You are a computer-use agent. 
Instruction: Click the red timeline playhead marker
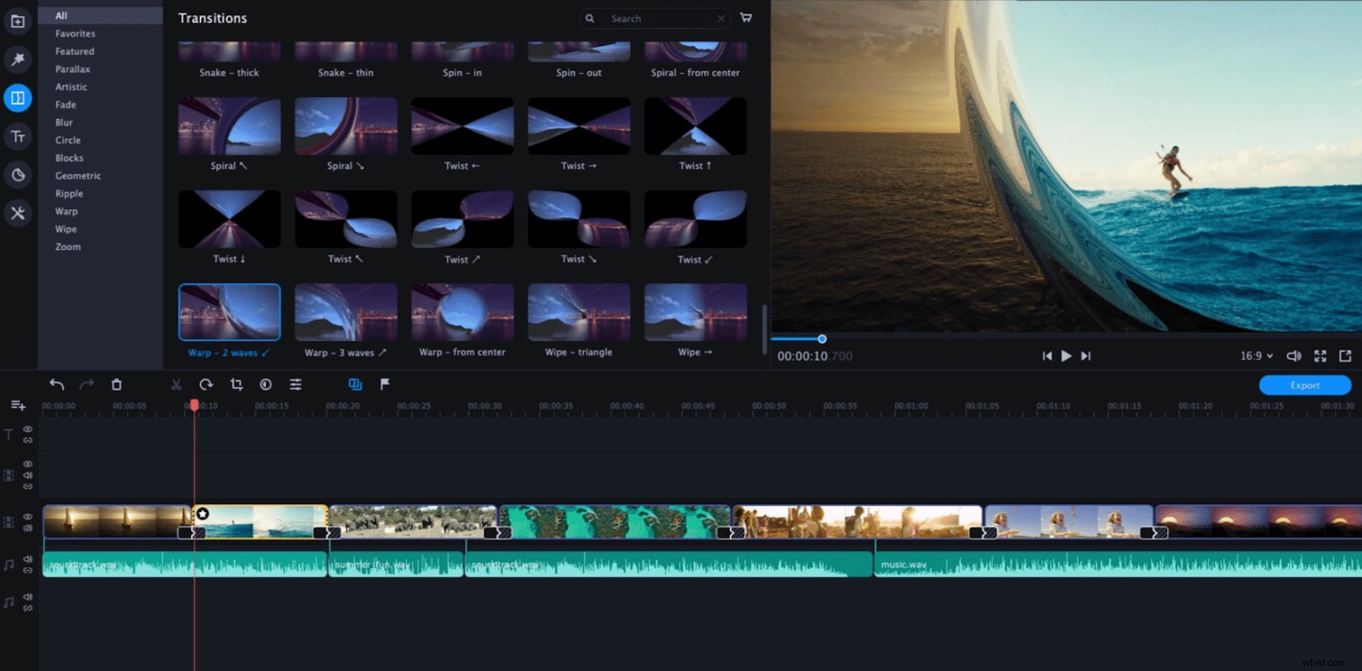pyautogui.click(x=194, y=406)
